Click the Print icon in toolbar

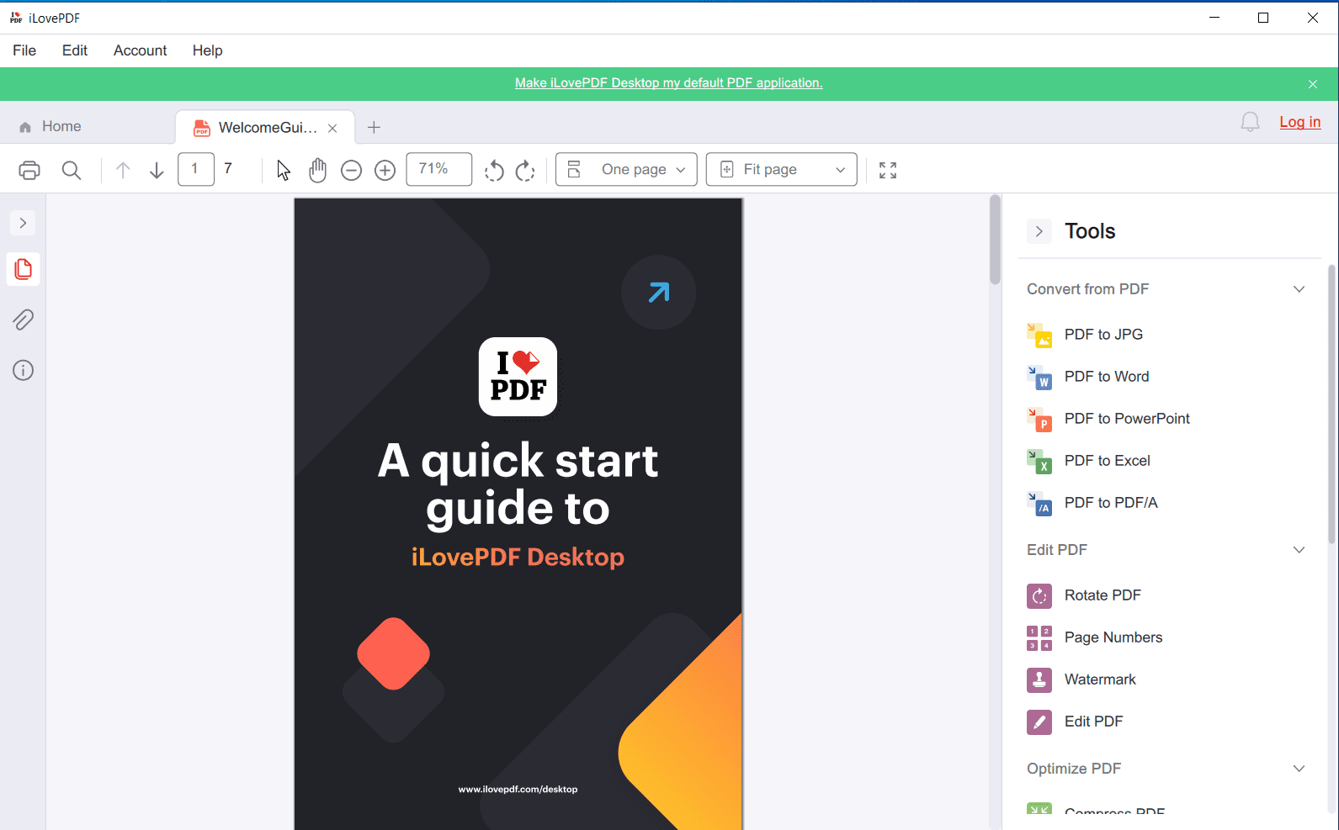pos(29,171)
